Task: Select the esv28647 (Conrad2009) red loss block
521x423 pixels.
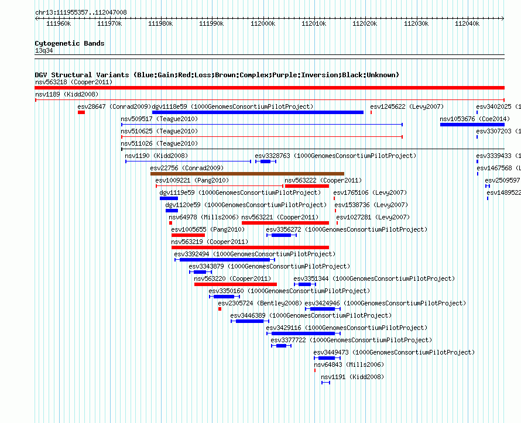Action: tap(81, 112)
